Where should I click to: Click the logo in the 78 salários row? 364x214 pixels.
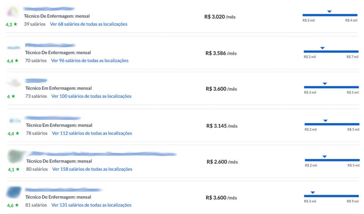click(15, 121)
